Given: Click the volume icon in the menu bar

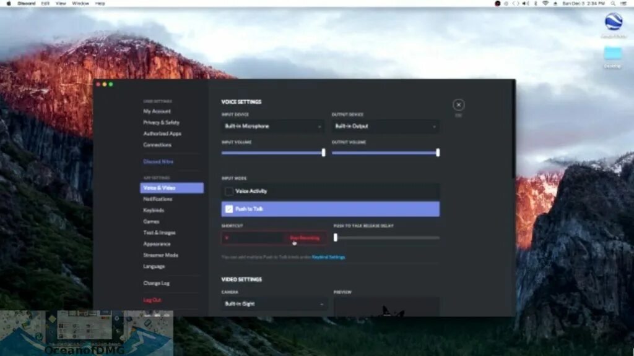Looking at the screenshot, I should pyautogui.click(x=525, y=3).
